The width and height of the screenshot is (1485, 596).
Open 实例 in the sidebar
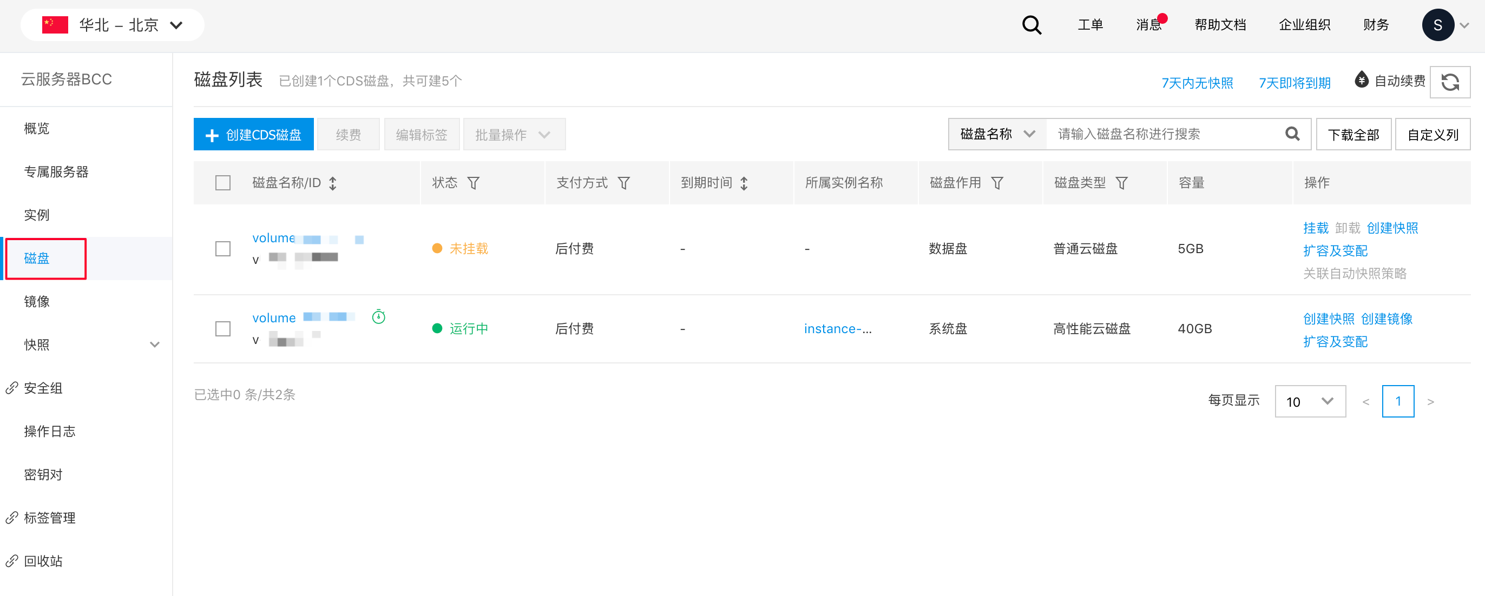(37, 215)
